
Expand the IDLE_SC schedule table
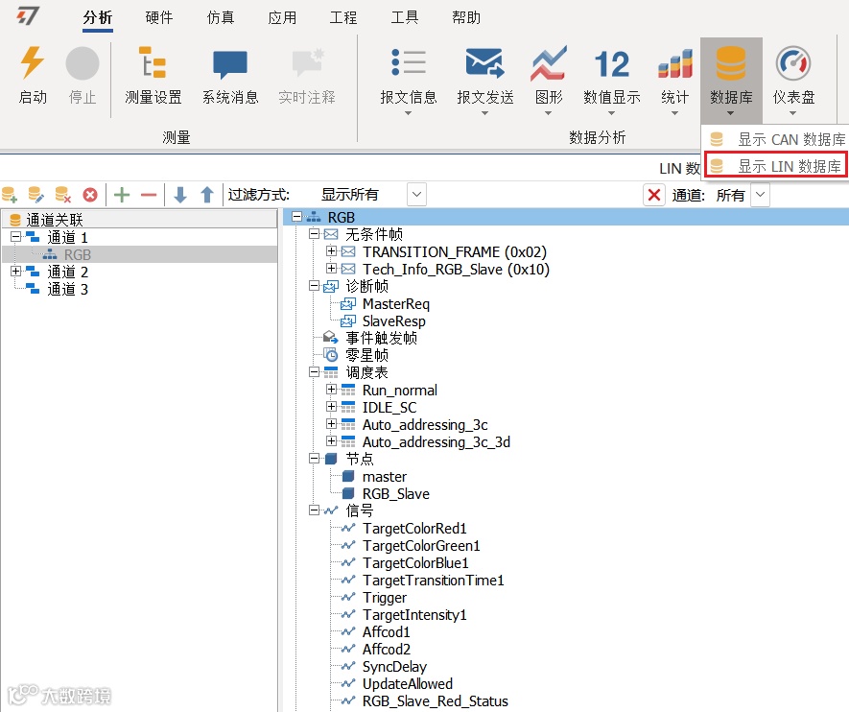coord(331,407)
